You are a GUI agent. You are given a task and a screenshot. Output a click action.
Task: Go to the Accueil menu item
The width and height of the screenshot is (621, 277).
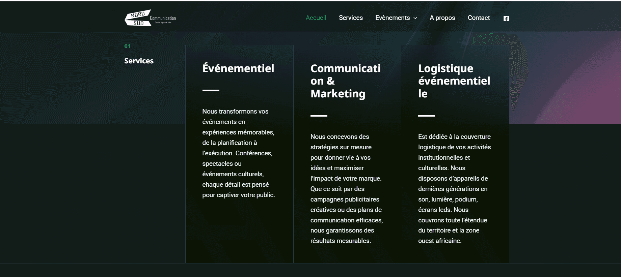pos(316,18)
